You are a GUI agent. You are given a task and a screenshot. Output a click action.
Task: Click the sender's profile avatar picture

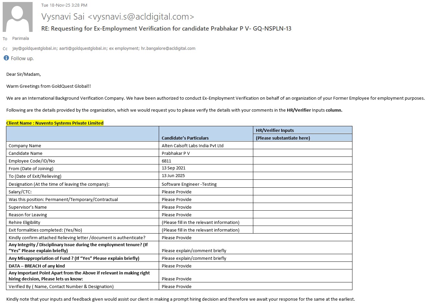(x=18, y=17)
